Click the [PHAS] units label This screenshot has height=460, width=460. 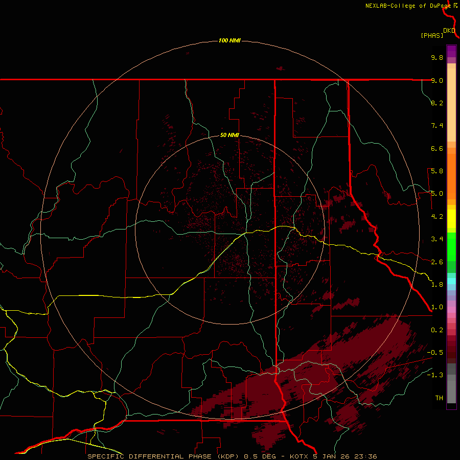pos(432,35)
